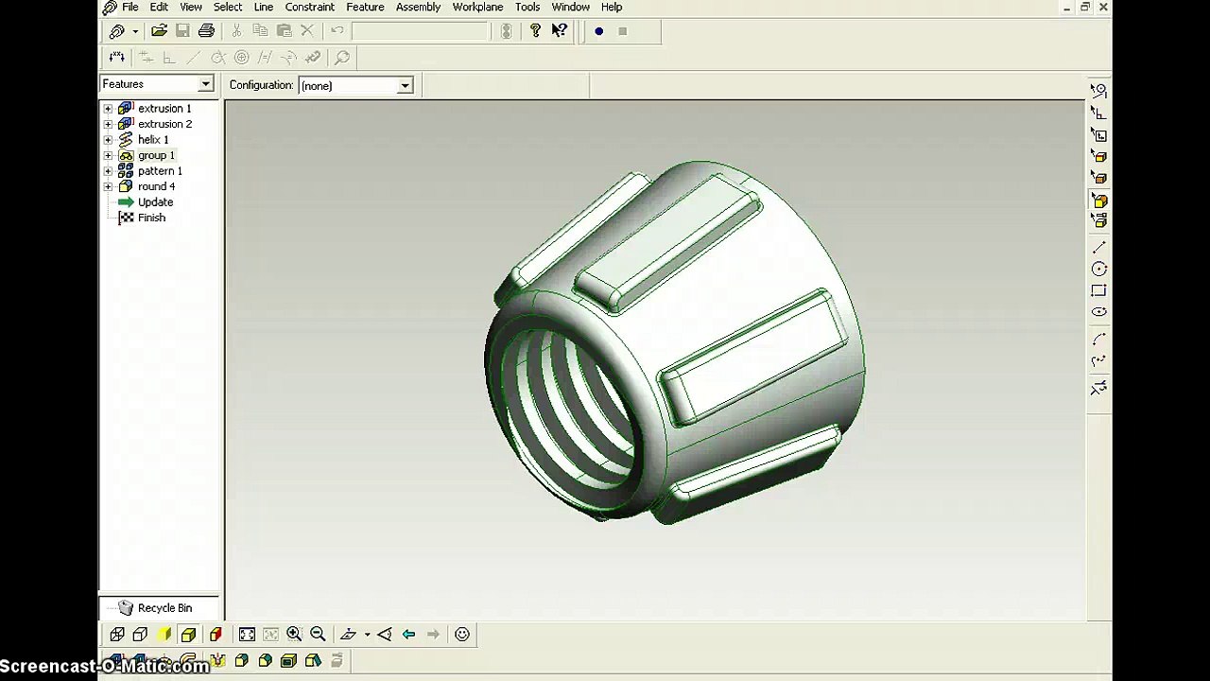Pick the Spline drawing tool
This screenshot has width=1210, height=681.
pos(1098,360)
